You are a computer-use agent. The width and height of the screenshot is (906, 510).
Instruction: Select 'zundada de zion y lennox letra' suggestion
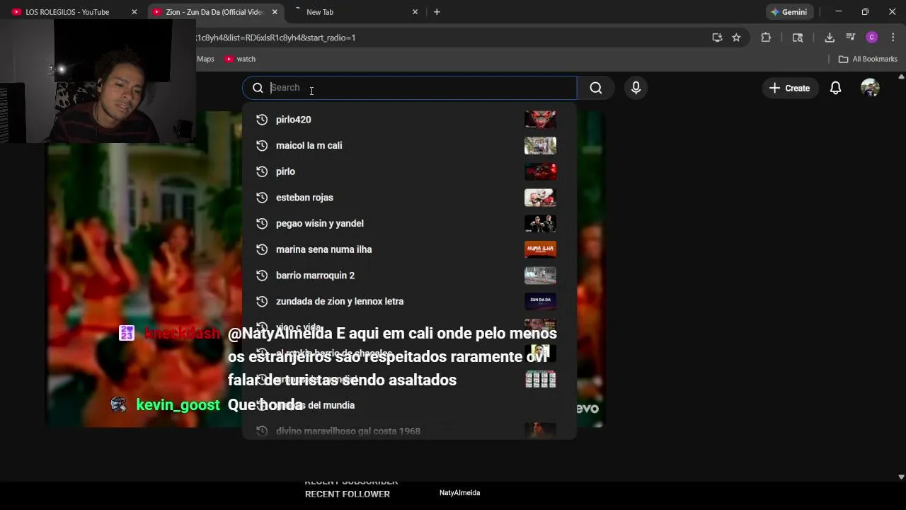click(409, 301)
